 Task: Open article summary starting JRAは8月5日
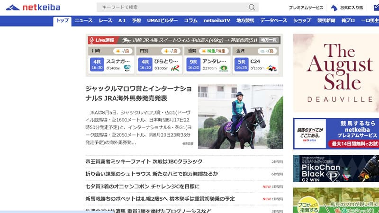tap(138, 127)
